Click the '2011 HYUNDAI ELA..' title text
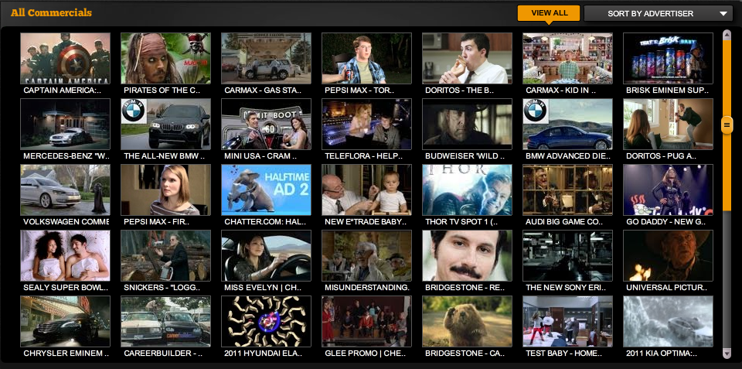The image size is (742, 369). tap(263, 353)
